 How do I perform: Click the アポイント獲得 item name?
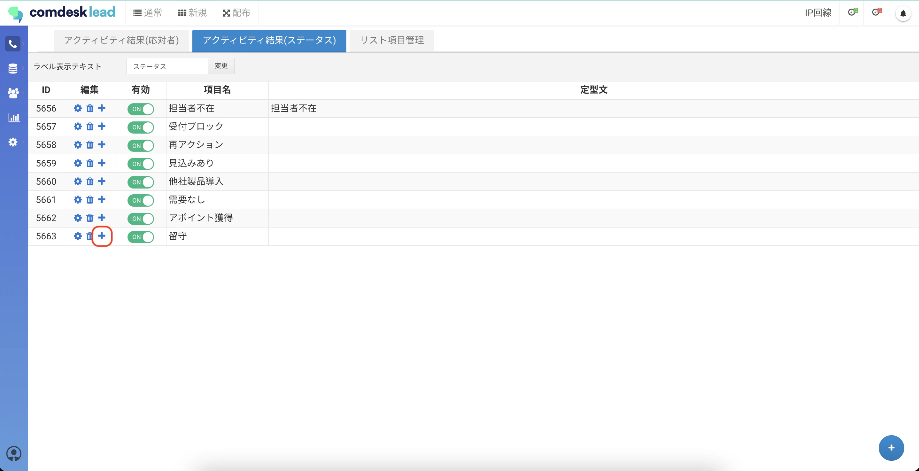click(201, 218)
